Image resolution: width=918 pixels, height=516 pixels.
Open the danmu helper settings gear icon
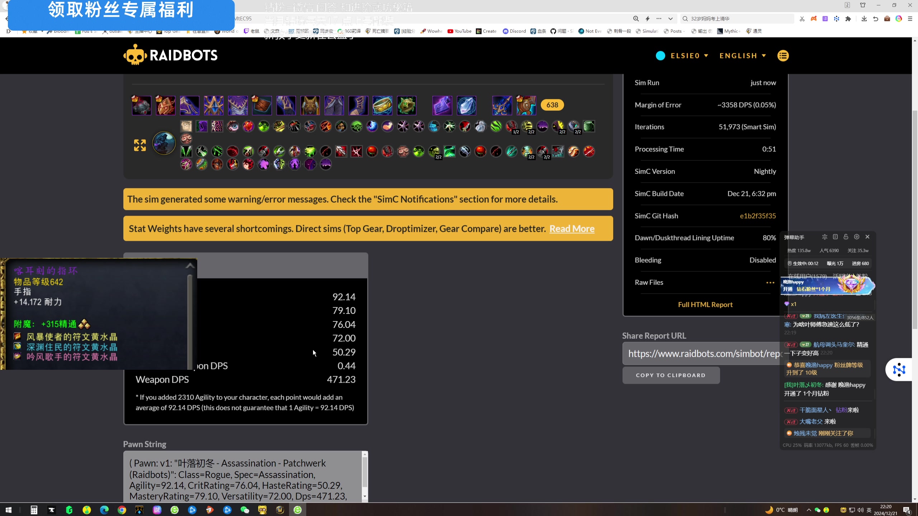click(857, 237)
